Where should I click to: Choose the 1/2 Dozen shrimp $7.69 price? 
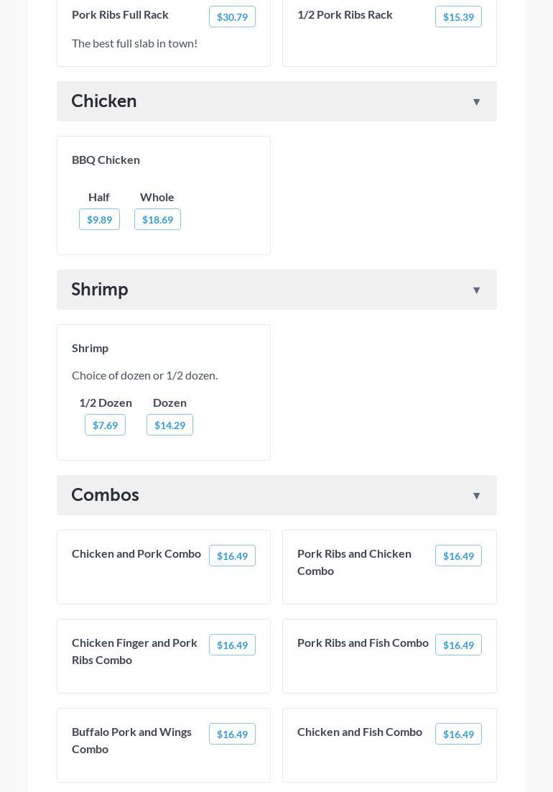click(105, 425)
